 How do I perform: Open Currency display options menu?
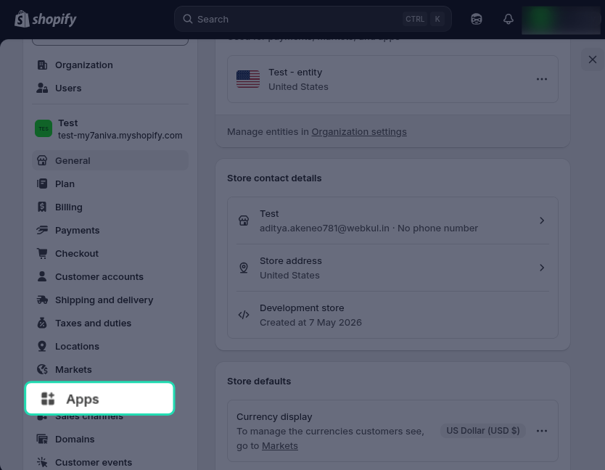pos(541,431)
